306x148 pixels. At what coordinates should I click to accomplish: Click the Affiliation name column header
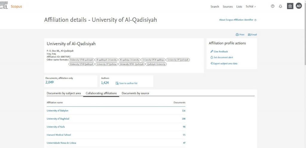[55, 103]
